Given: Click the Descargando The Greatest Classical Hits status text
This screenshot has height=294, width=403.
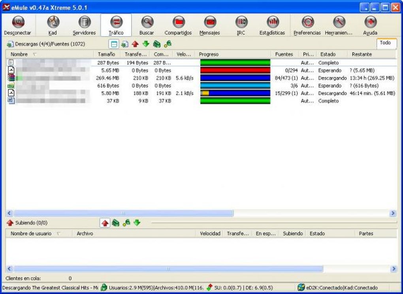Looking at the screenshot, I should point(50,288).
